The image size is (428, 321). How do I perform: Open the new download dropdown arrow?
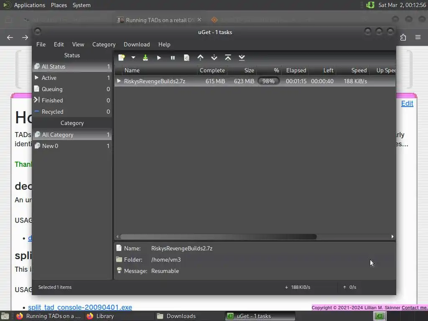[x=133, y=58]
